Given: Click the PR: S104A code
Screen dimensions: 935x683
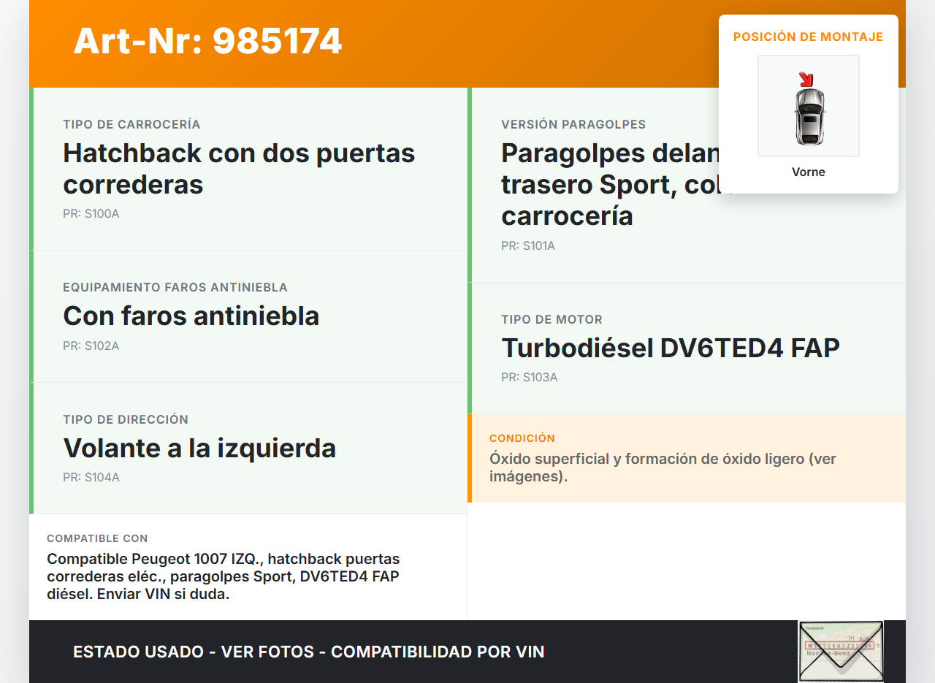Looking at the screenshot, I should click(91, 478).
